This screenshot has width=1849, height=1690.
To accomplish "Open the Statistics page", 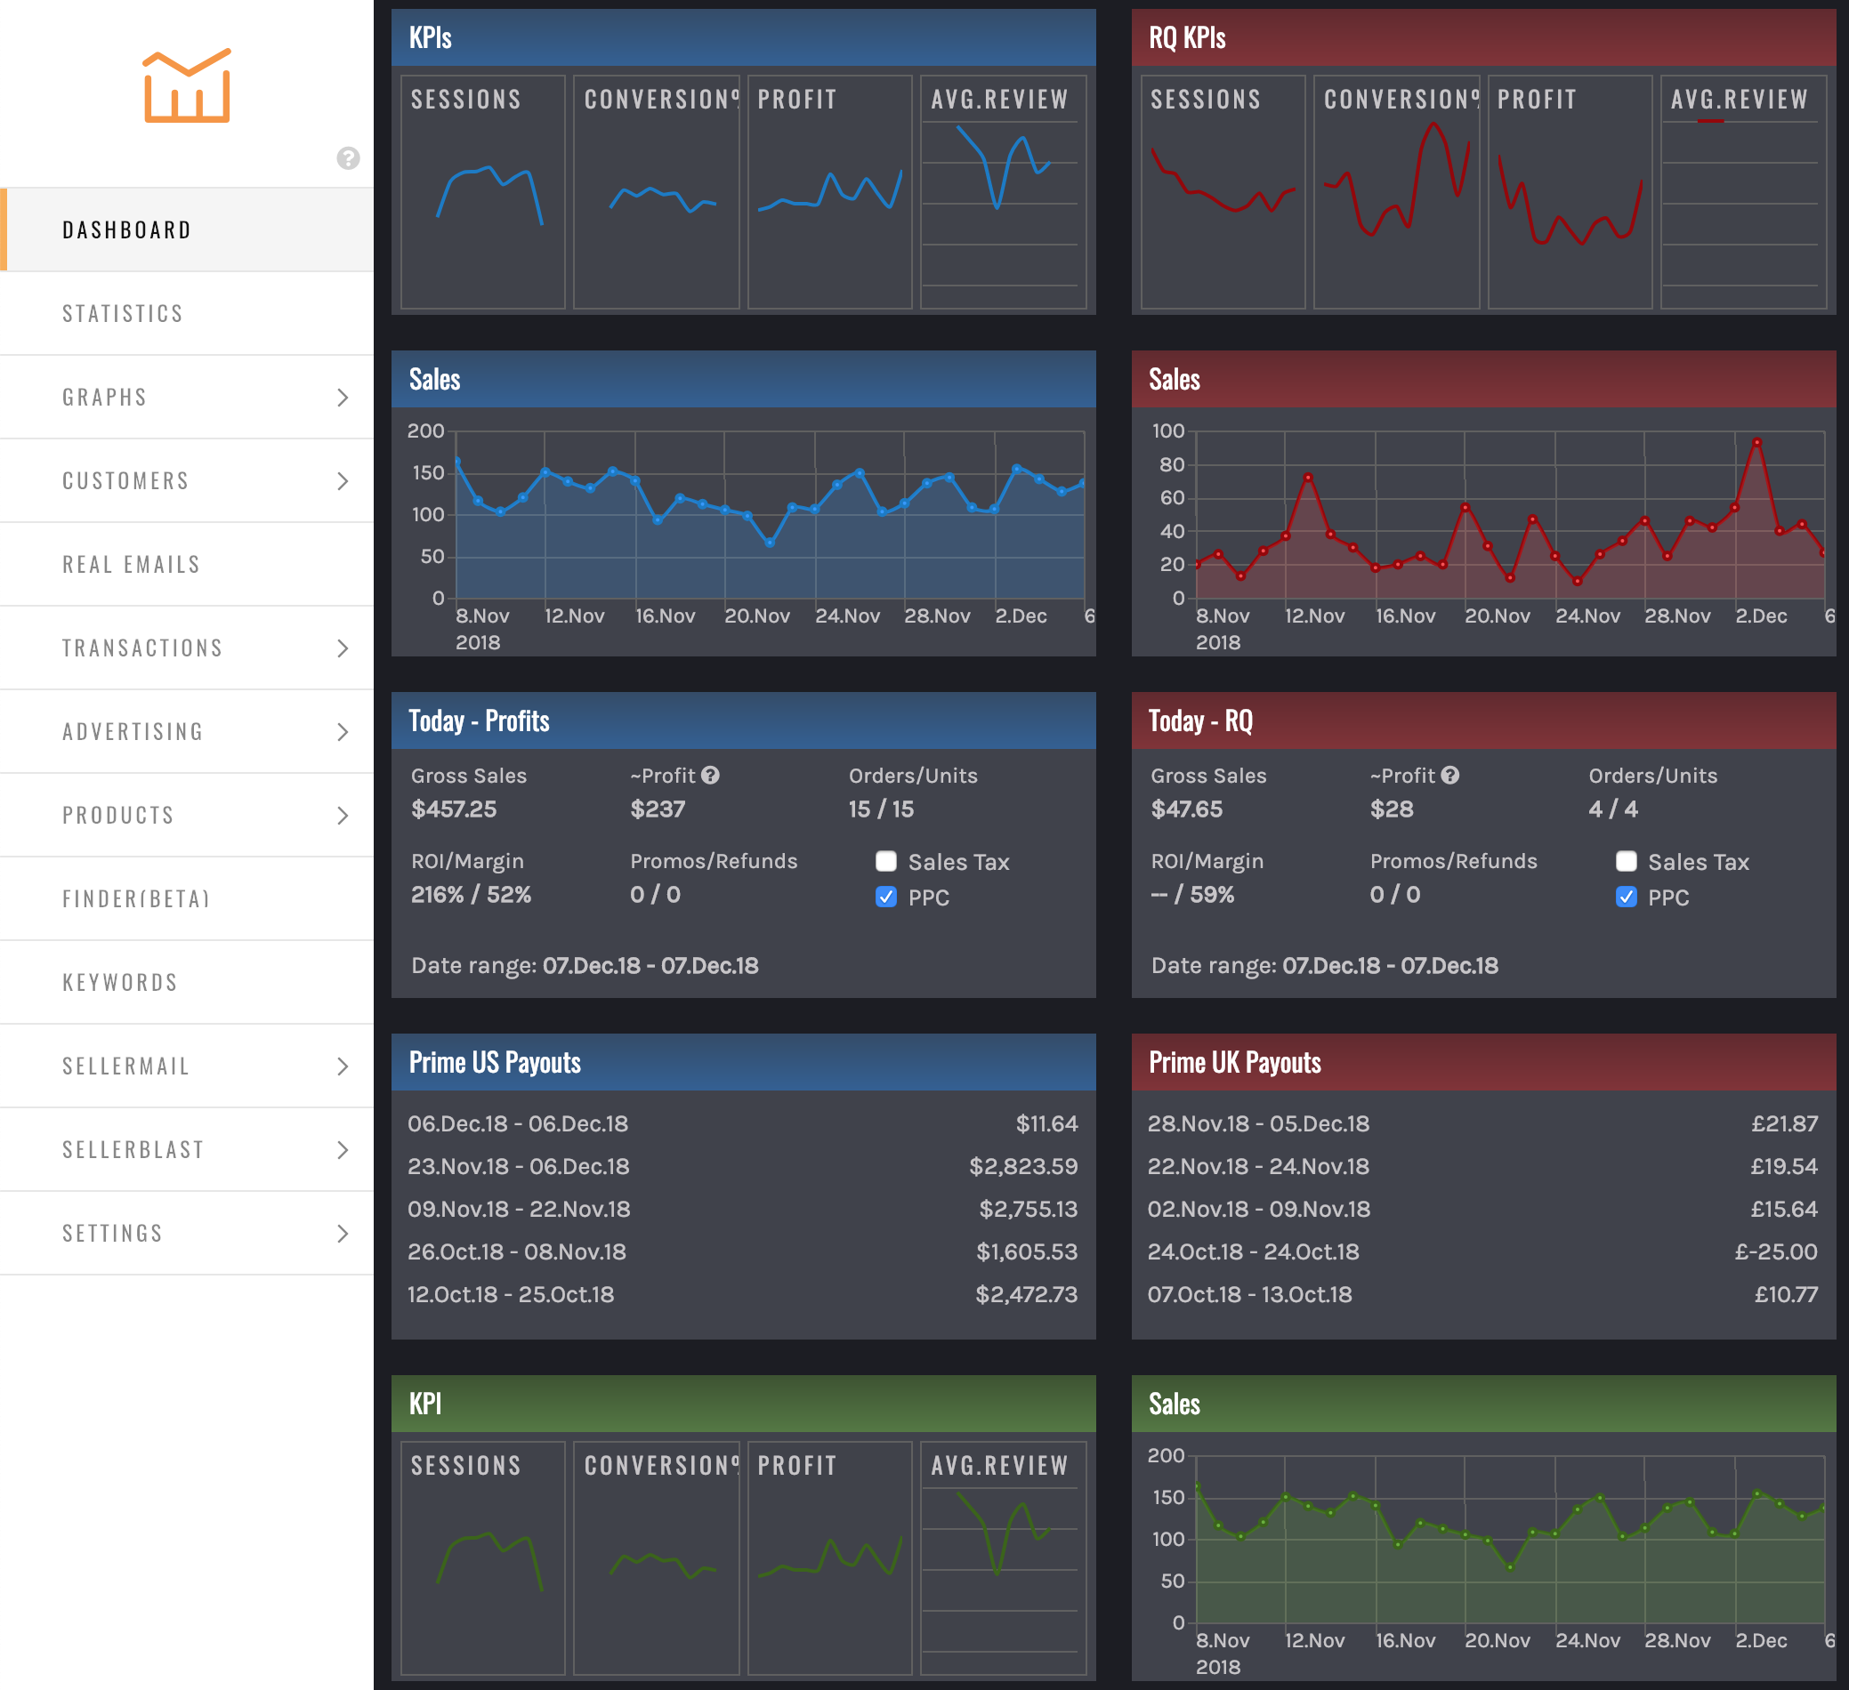I will (123, 313).
